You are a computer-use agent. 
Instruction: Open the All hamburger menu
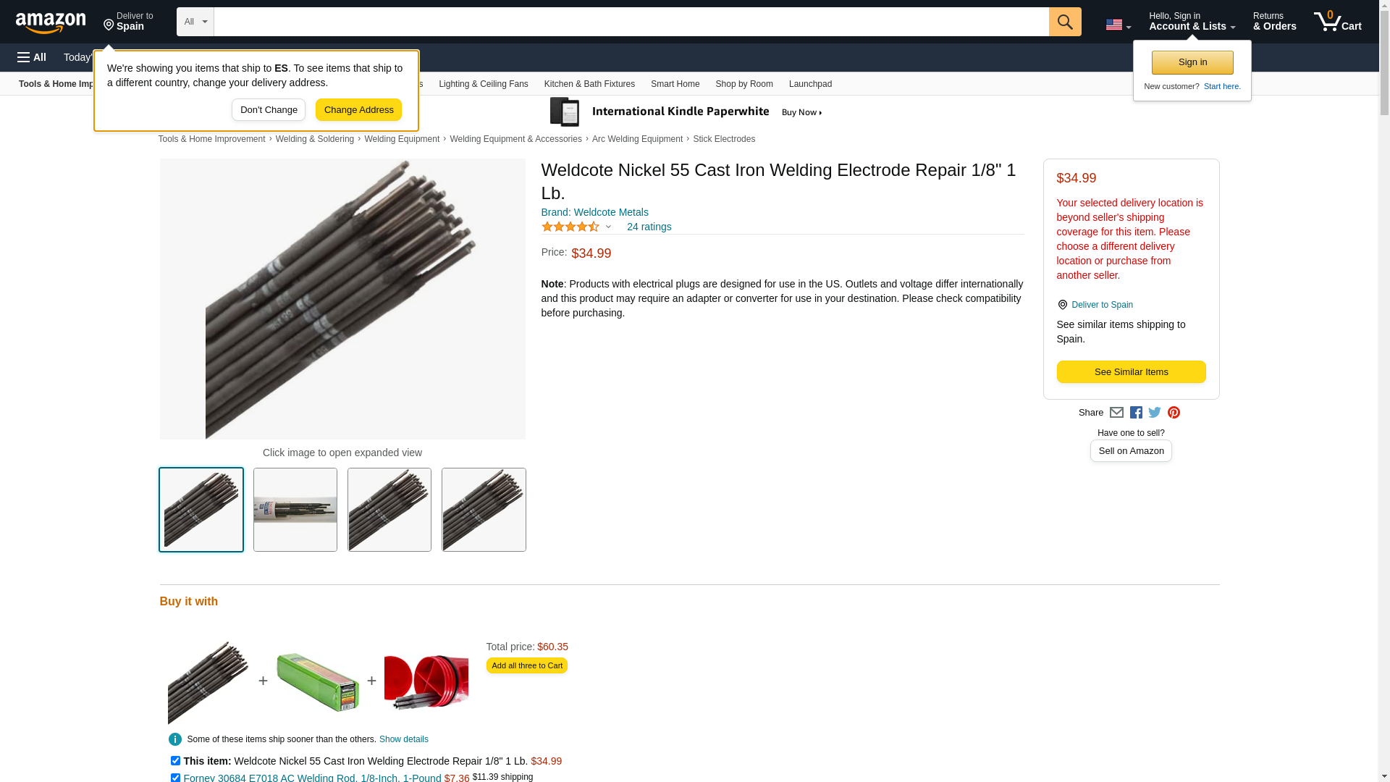(x=32, y=57)
